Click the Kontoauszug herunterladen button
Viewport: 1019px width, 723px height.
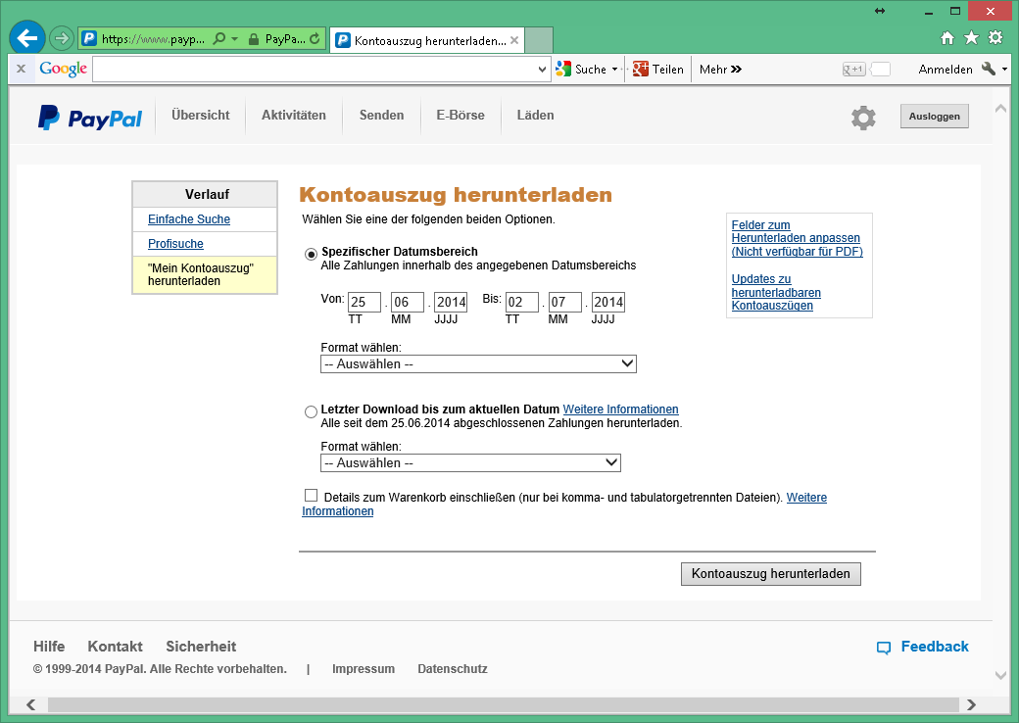[x=770, y=574]
